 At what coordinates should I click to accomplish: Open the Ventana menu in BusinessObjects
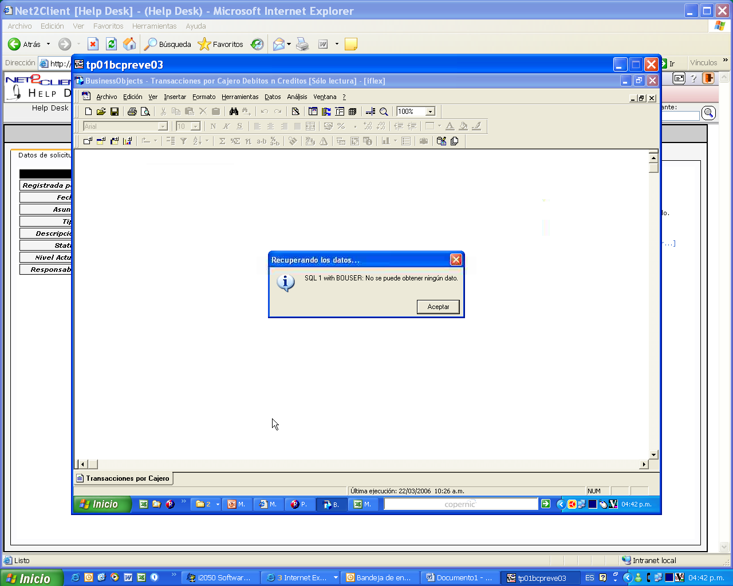click(x=325, y=97)
